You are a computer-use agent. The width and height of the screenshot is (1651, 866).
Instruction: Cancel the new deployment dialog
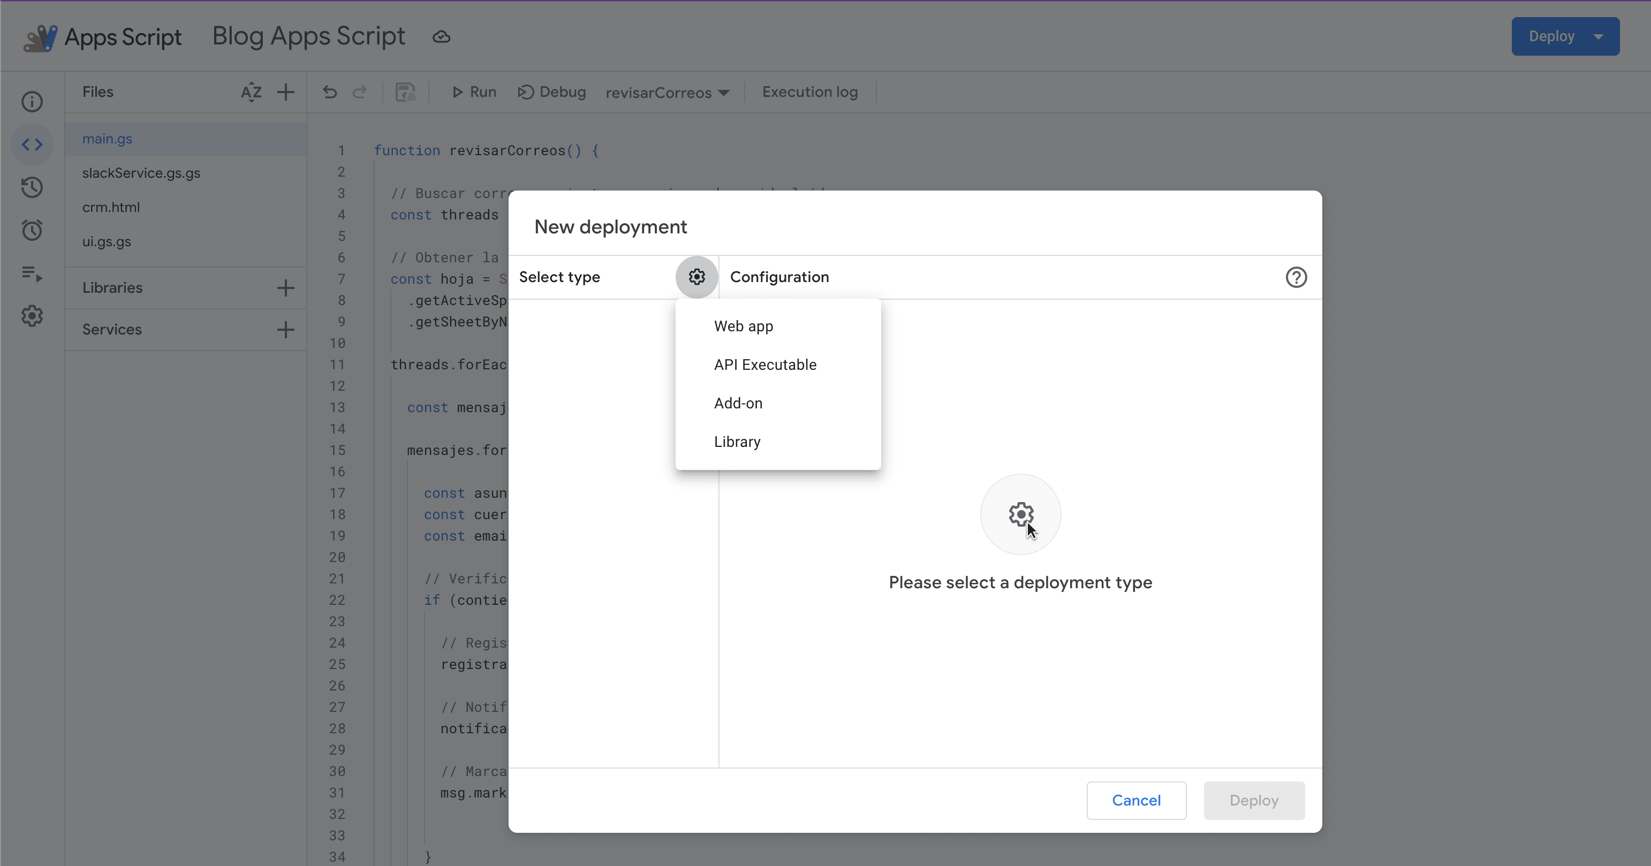1135,800
